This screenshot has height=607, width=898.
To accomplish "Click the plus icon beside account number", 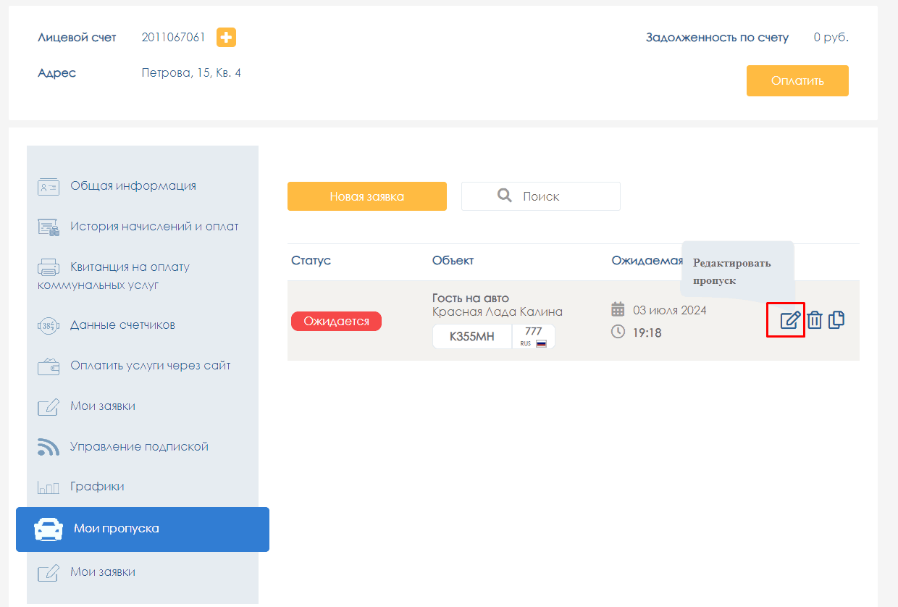I will coord(226,38).
